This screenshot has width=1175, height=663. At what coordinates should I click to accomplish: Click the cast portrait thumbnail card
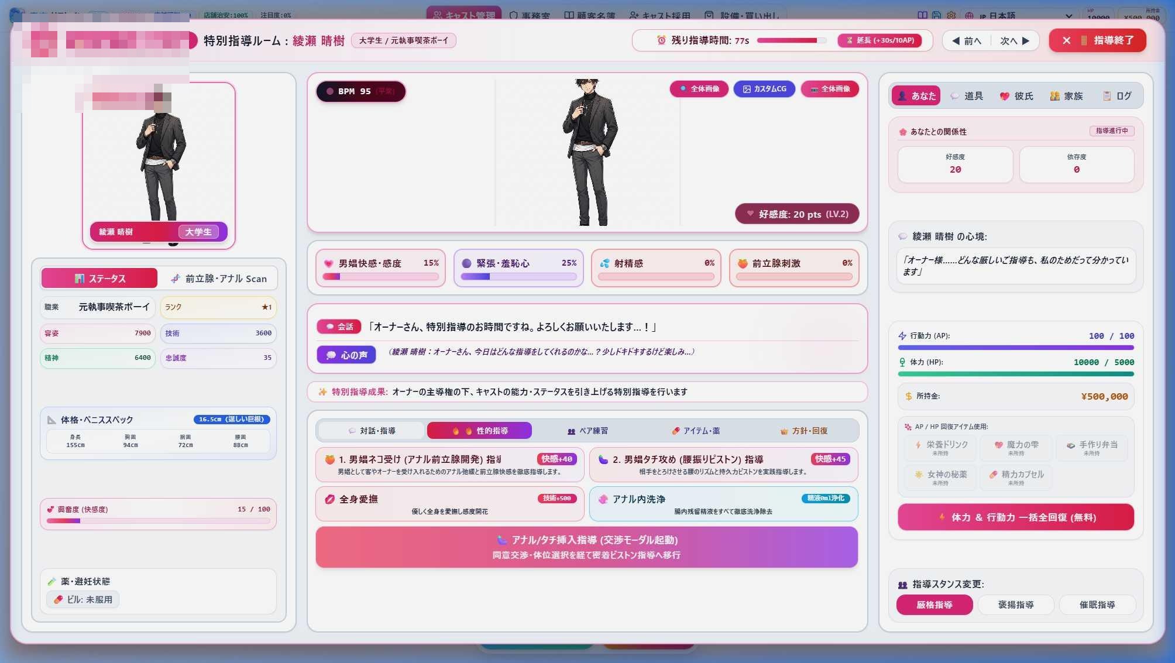tap(159, 166)
